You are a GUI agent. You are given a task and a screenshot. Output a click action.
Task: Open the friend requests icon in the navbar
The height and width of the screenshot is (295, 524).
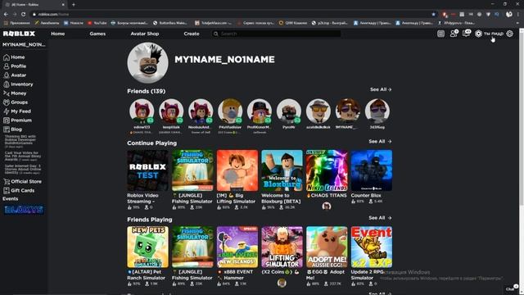454,34
